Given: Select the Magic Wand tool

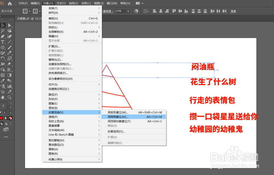Looking at the screenshot, I should pyautogui.click(x=3, y=31).
